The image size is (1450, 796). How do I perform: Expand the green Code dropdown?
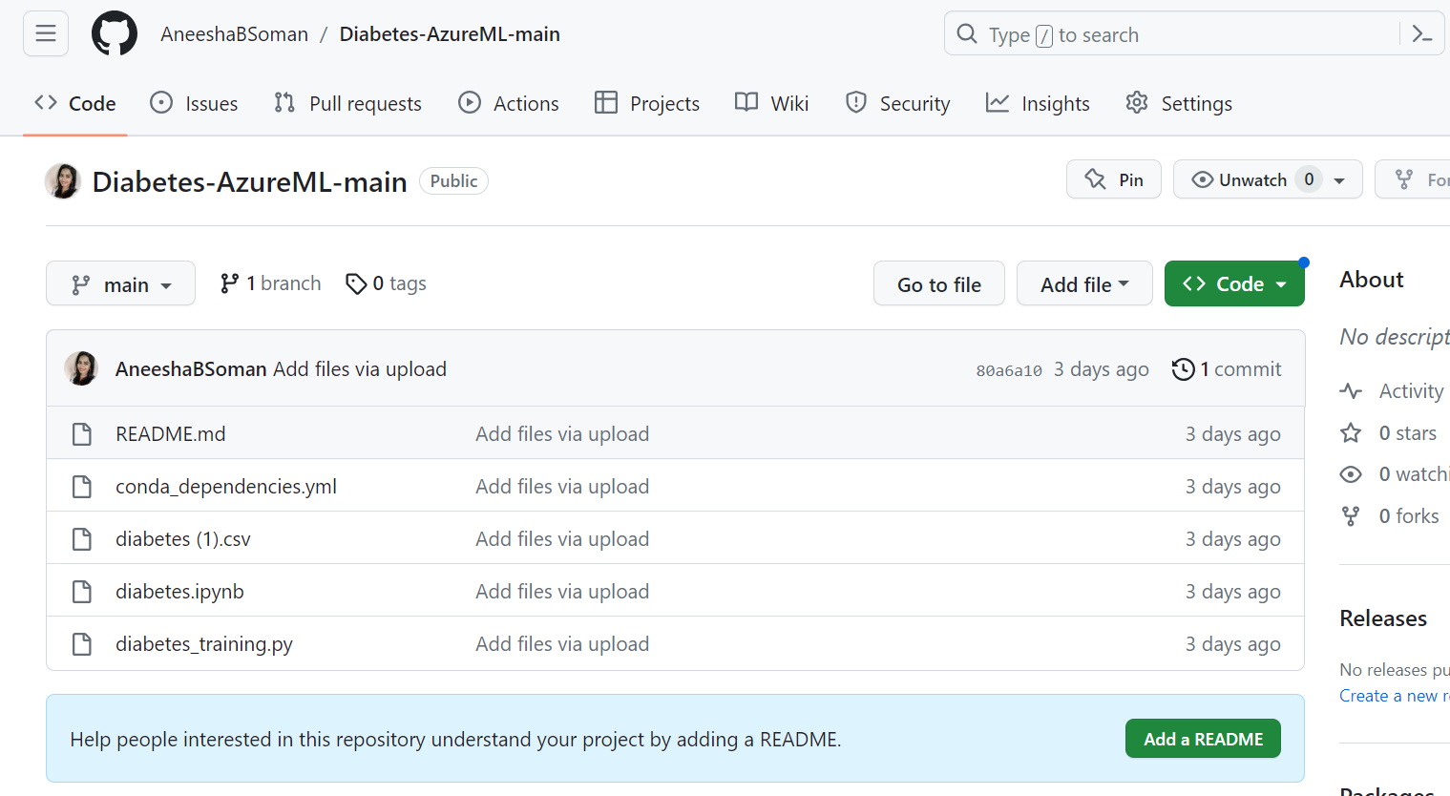(1233, 284)
